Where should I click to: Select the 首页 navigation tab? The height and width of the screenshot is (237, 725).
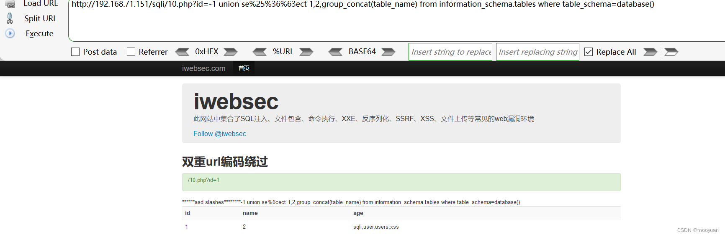pyautogui.click(x=244, y=68)
